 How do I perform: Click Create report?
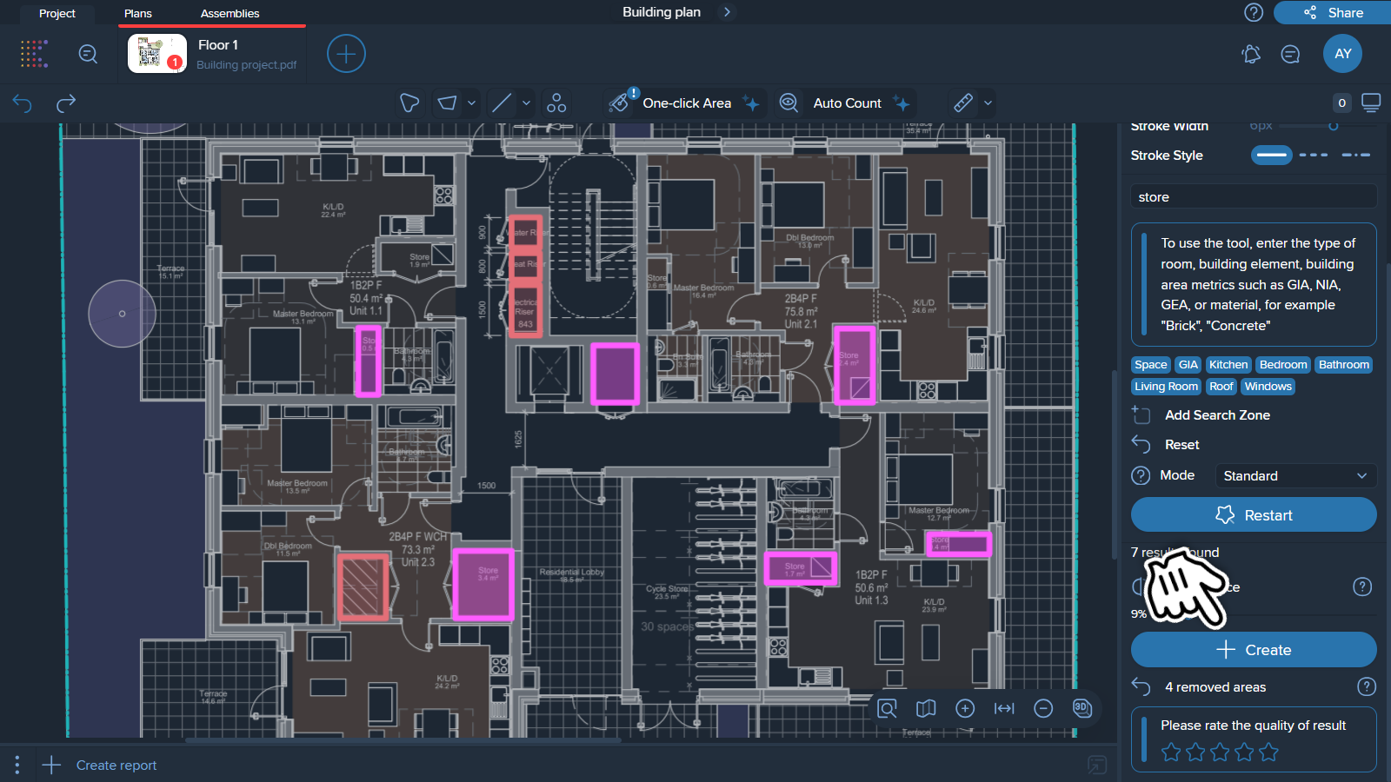pos(116,765)
